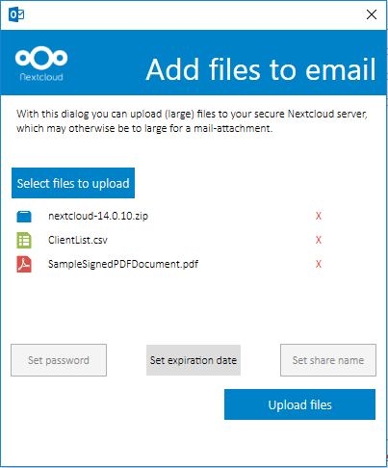Click the Upload files button
388x468 pixels.
tap(299, 404)
